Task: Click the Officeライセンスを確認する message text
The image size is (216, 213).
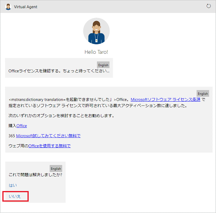Action: [x=59, y=71]
